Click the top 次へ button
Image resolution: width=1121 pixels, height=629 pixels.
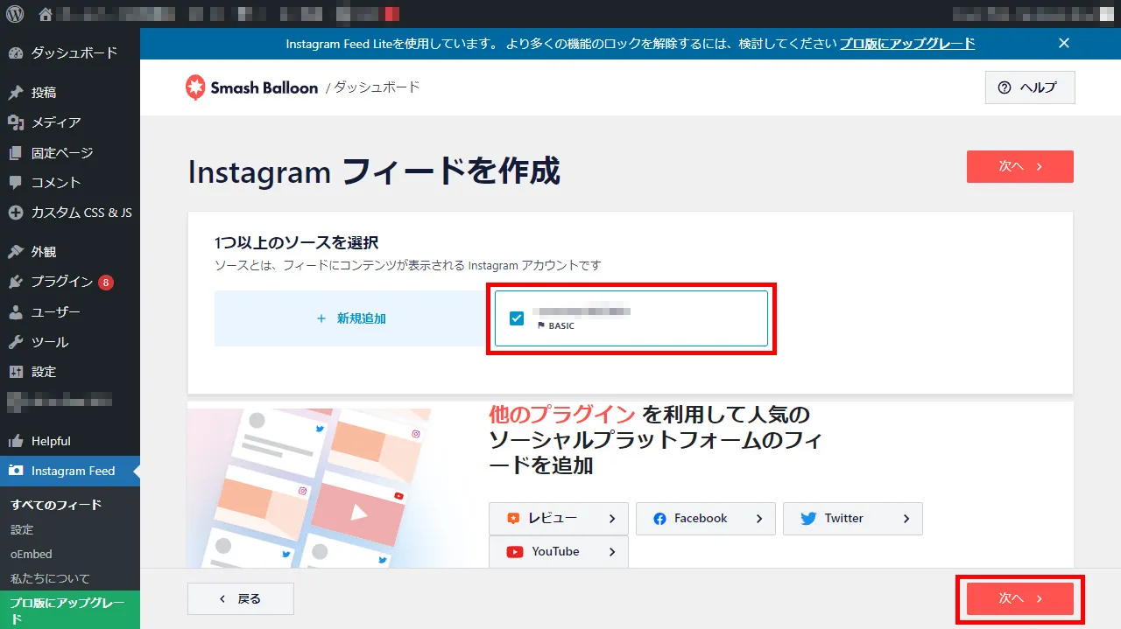(1019, 166)
